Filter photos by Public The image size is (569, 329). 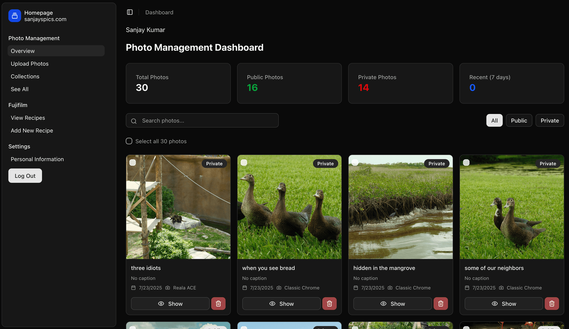519,120
